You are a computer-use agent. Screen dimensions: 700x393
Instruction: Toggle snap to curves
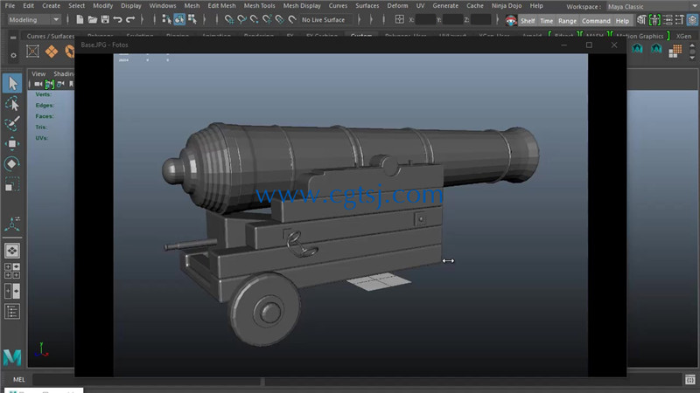coord(241,19)
